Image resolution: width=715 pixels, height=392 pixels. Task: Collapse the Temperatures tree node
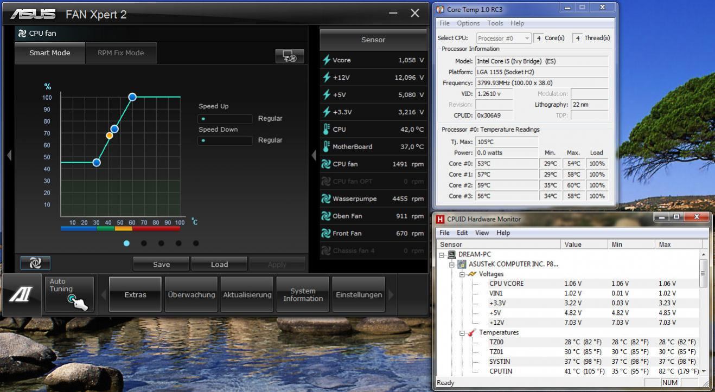(463, 333)
